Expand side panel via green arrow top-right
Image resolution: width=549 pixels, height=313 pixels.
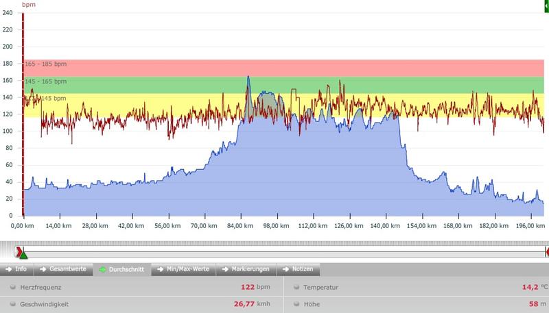[x=546, y=5]
